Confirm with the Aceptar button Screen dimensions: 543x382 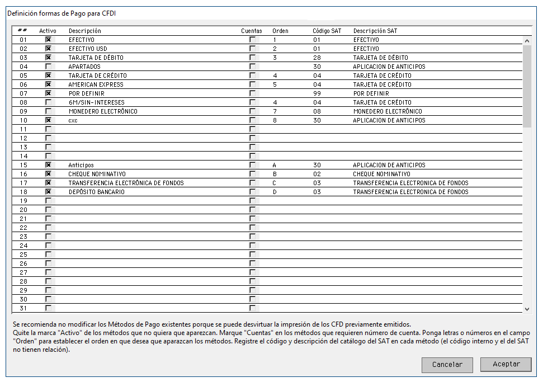pyautogui.click(x=506, y=364)
